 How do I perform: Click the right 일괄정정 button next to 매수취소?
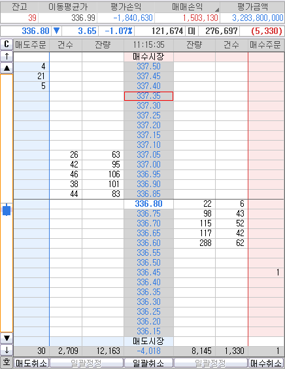tap(210, 363)
